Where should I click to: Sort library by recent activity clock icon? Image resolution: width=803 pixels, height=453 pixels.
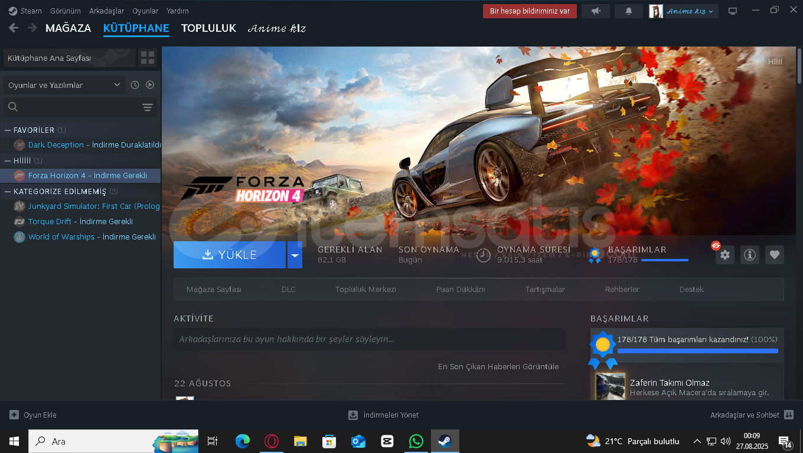135,85
